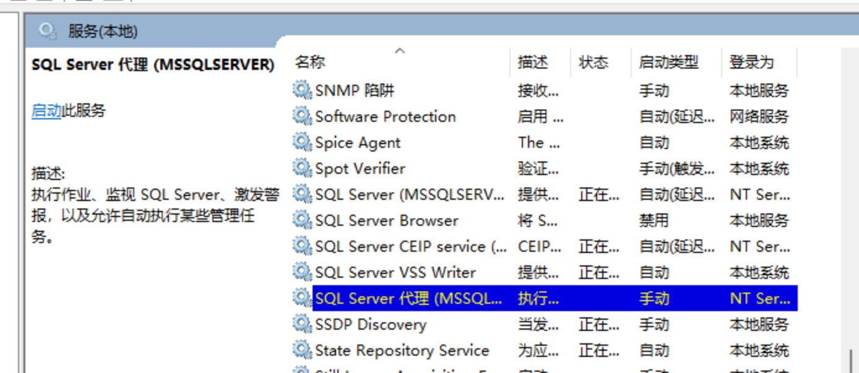The image size is (859, 373).
Task: Click the vertical scrollbar thumb on right
Action: click(853, 361)
